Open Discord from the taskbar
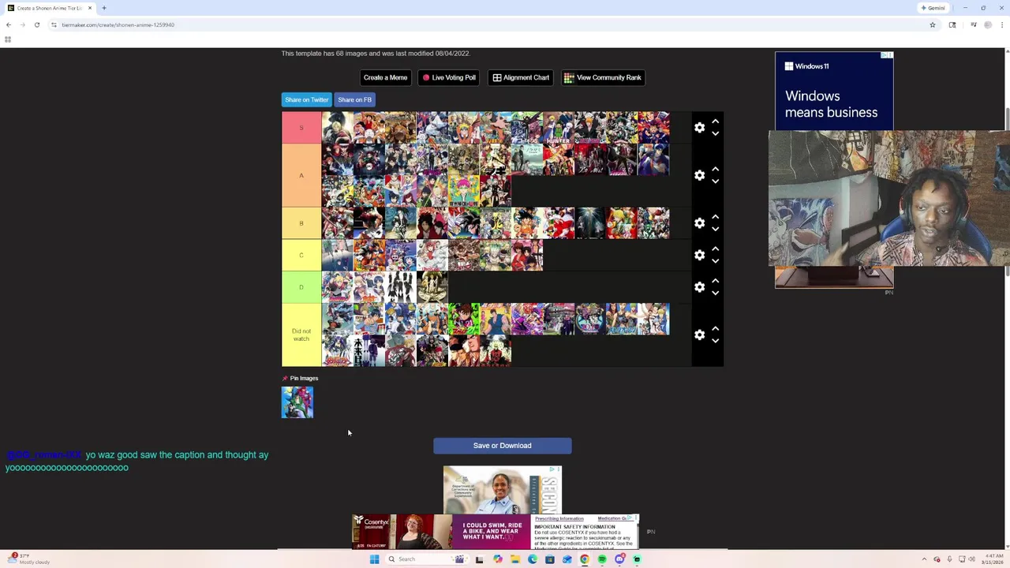Image resolution: width=1010 pixels, height=568 pixels. [619, 559]
